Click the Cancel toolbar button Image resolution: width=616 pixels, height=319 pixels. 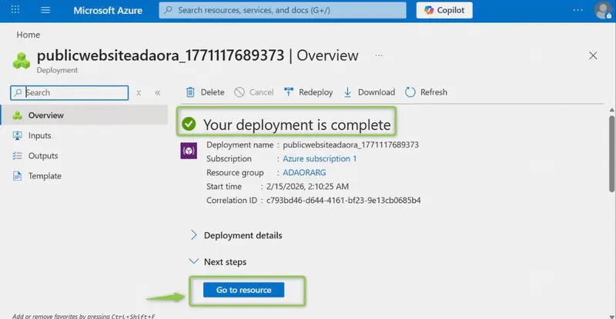point(254,92)
